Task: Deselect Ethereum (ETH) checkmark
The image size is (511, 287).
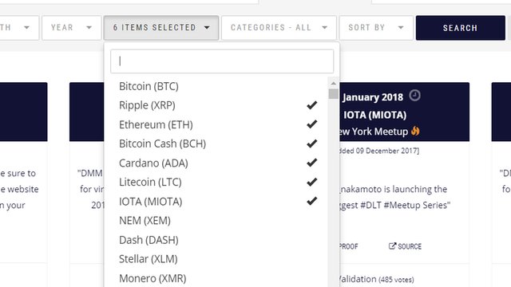Action: point(218,124)
